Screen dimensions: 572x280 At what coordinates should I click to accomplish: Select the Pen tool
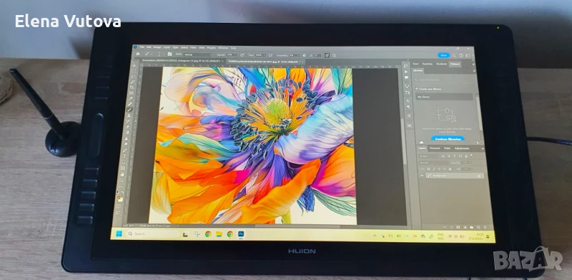tap(125, 150)
